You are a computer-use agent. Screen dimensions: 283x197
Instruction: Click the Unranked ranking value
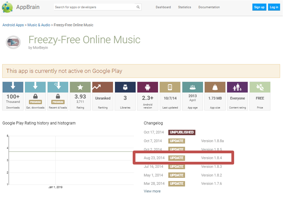tap(103, 98)
